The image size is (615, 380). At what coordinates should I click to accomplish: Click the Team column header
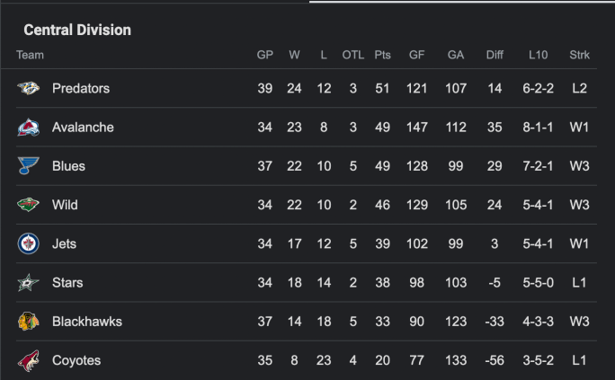click(x=30, y=55)
